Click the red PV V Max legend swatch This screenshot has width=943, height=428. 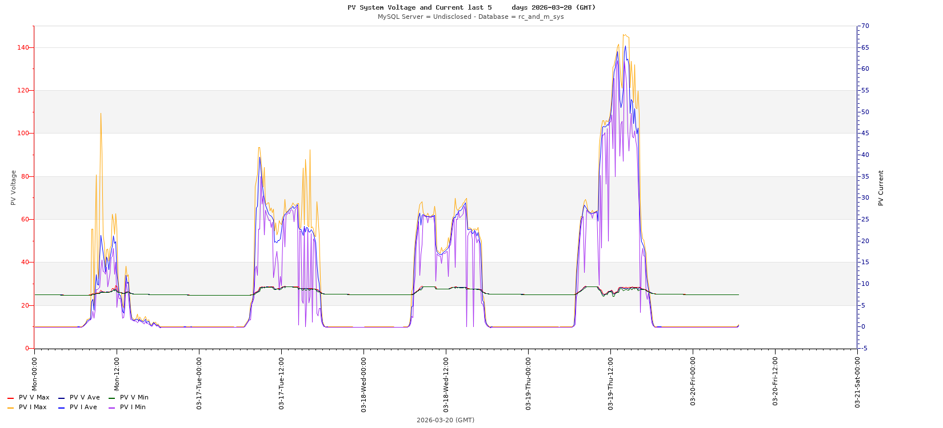(x=10, y=398)
